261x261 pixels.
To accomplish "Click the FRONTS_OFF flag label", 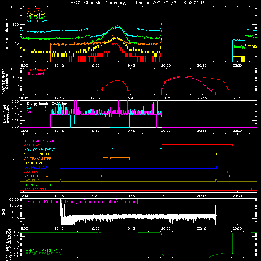I will point(34,185).
